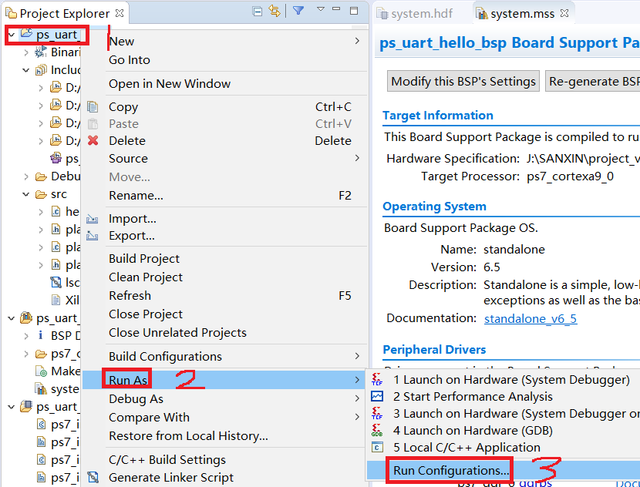Viewport: 640px width, 487px height.
Task: Click the filter funnel icon in Project Explorer
Action: coord(298,11)
